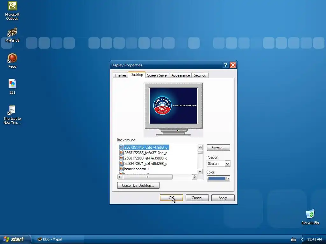
Task: Open the Microsoft Outlook desktop icon
Action: (12, 11)
